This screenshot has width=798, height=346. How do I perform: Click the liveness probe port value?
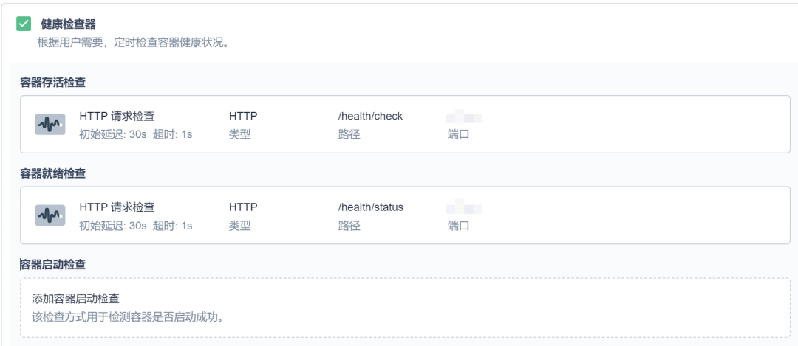pos(464,117)
